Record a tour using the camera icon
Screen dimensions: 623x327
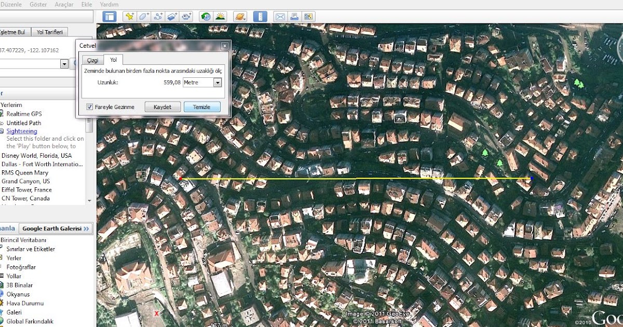coord(186,17)
